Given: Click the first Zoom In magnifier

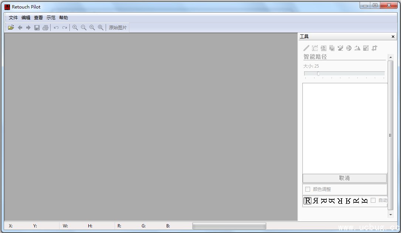Looking at the screenshot, I should click(75, 28).
